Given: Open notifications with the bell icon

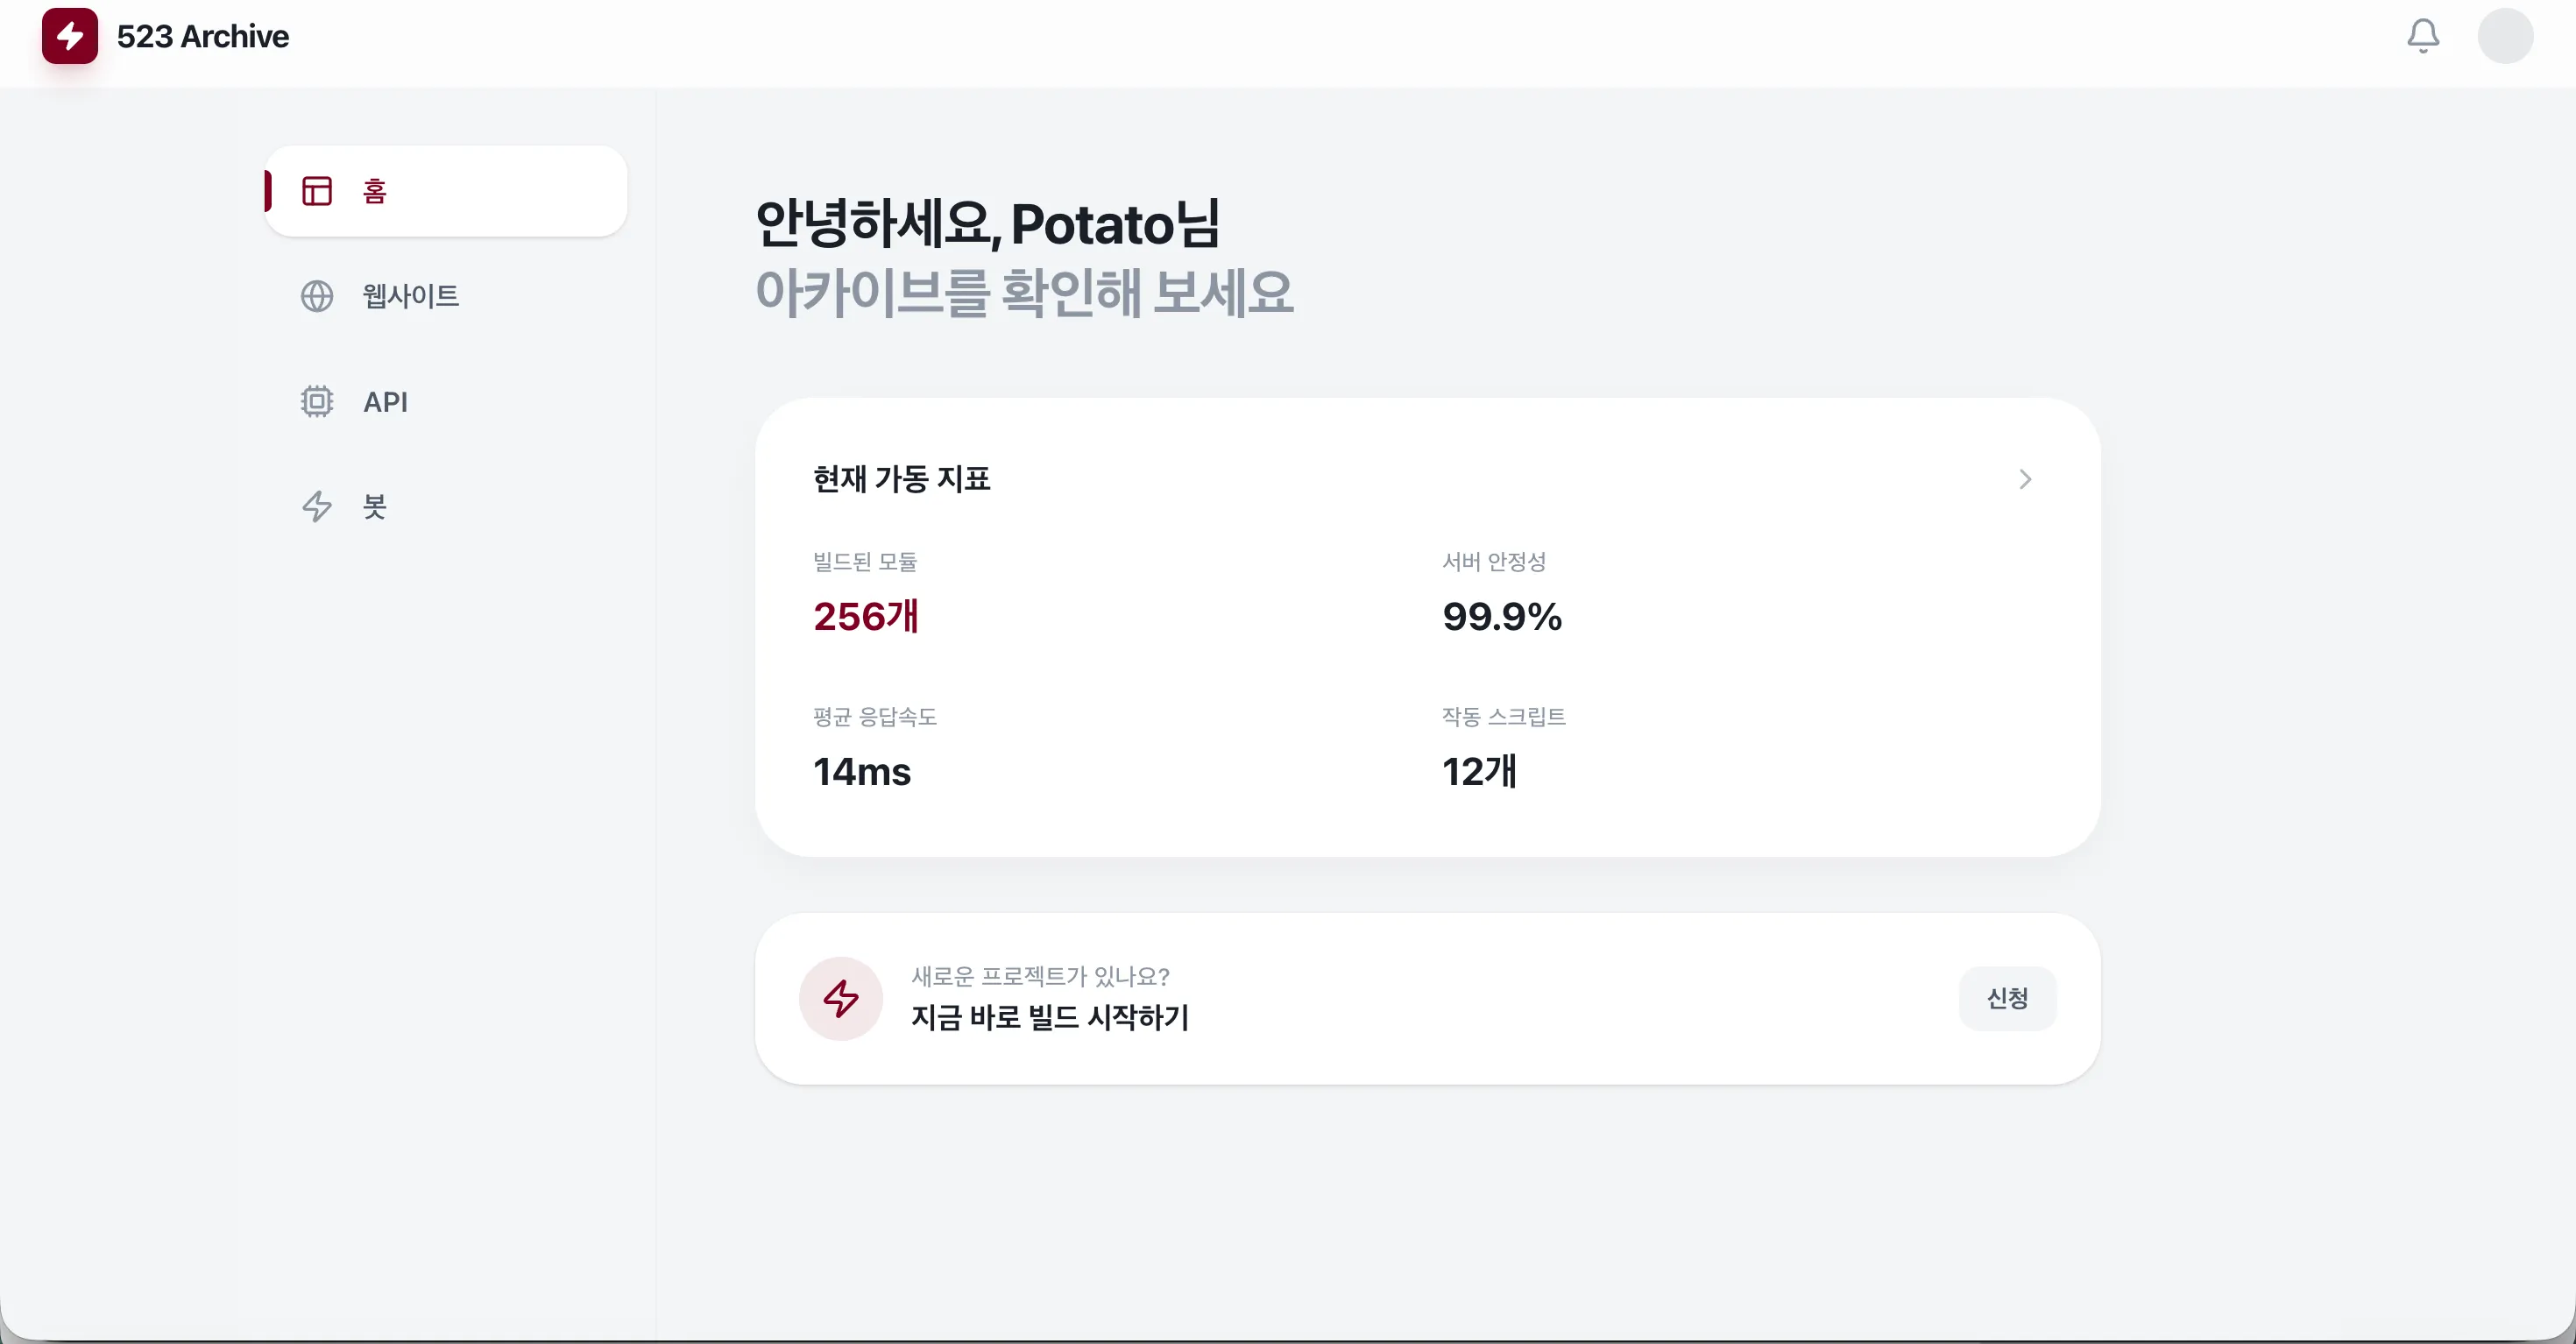Looking at the screenshot, I should pyautogui.click(x=2422, y=36).
